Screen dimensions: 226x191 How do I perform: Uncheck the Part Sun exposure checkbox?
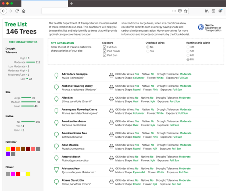(105, 55)
